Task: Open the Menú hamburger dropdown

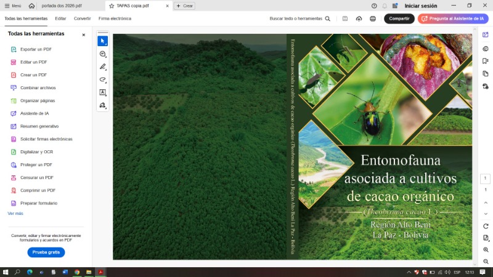Action: click(x=12, y=6)
